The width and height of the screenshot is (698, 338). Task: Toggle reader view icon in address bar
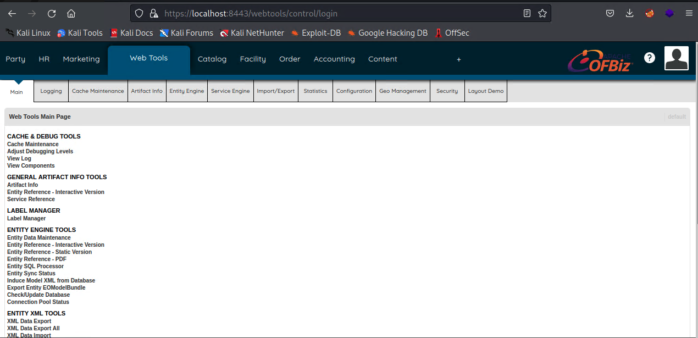pyautogui.click(x=527, y=13)
